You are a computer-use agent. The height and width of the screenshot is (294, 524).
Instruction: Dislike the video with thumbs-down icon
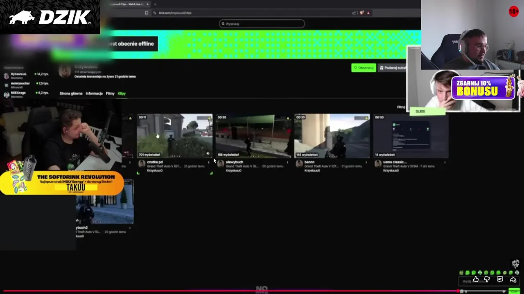tap(487, 279)
